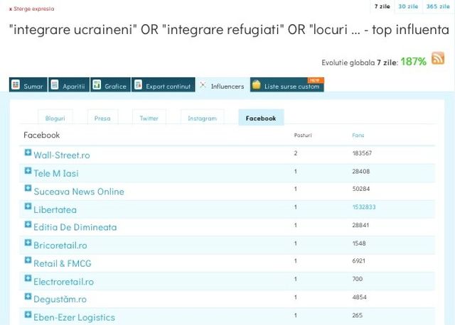Switch to the Presa sub-tab
455x325 pixels.
(x=102, y=118)
